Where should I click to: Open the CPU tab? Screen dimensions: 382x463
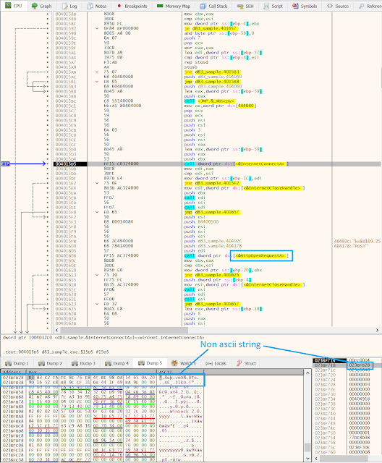tap(14, 6)
